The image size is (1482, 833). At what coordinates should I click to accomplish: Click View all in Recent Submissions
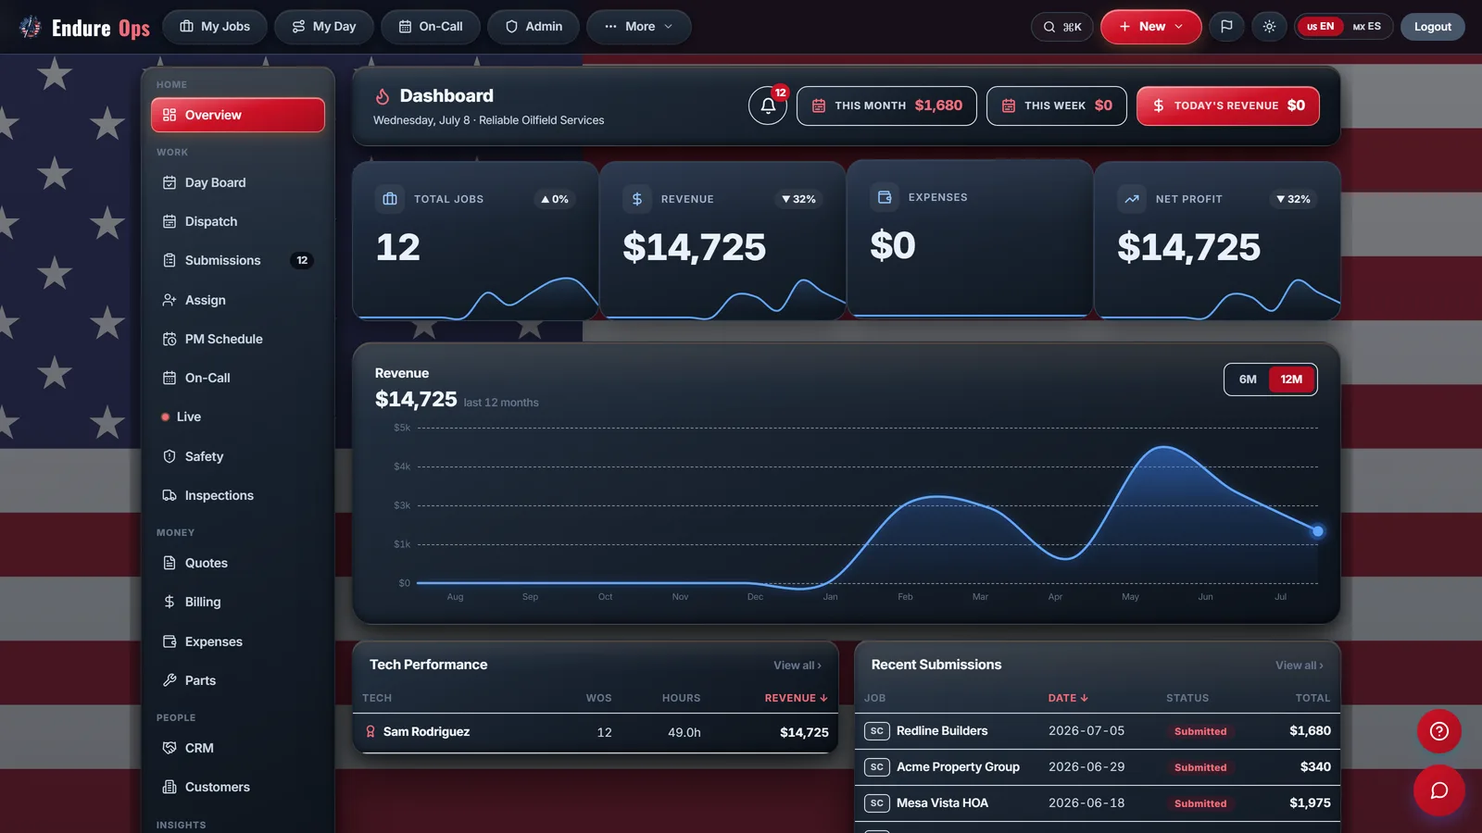(x=1300, y=665)
